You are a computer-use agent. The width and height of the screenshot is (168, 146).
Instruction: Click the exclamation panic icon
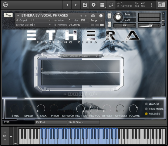(151, 5)
